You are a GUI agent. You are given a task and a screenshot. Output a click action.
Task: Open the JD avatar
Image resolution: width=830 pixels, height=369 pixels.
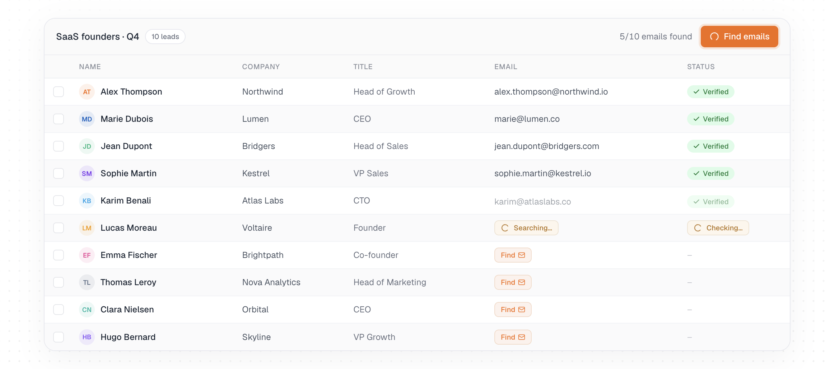(87, 146)
